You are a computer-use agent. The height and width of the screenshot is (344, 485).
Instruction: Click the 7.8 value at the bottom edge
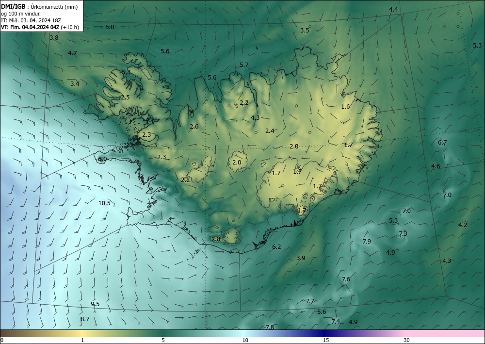[x=270, y=327]
